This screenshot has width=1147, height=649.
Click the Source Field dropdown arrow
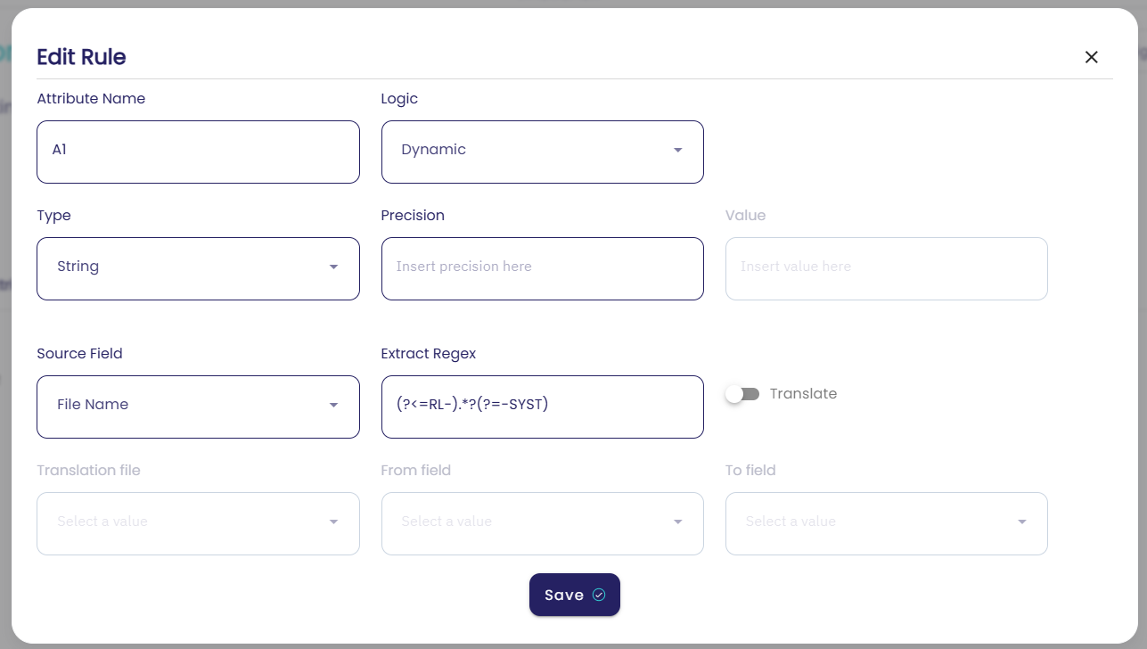[333, 406]
